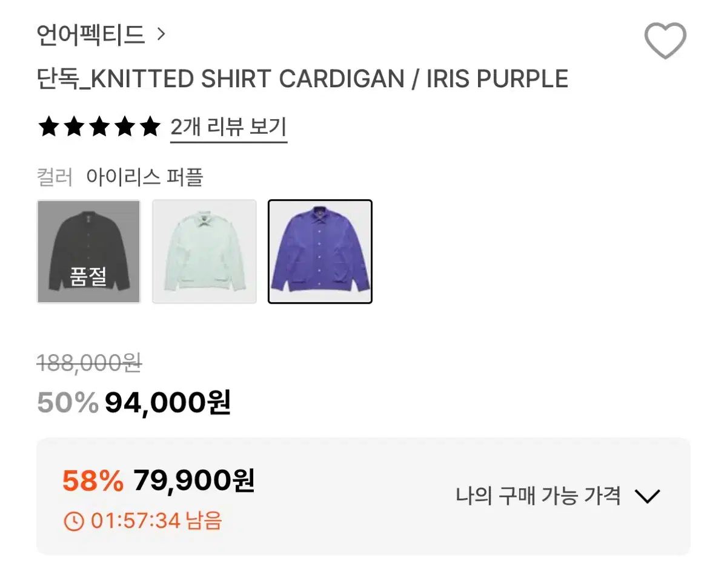Click the five-star rating icons

click(x=99, y=127)
